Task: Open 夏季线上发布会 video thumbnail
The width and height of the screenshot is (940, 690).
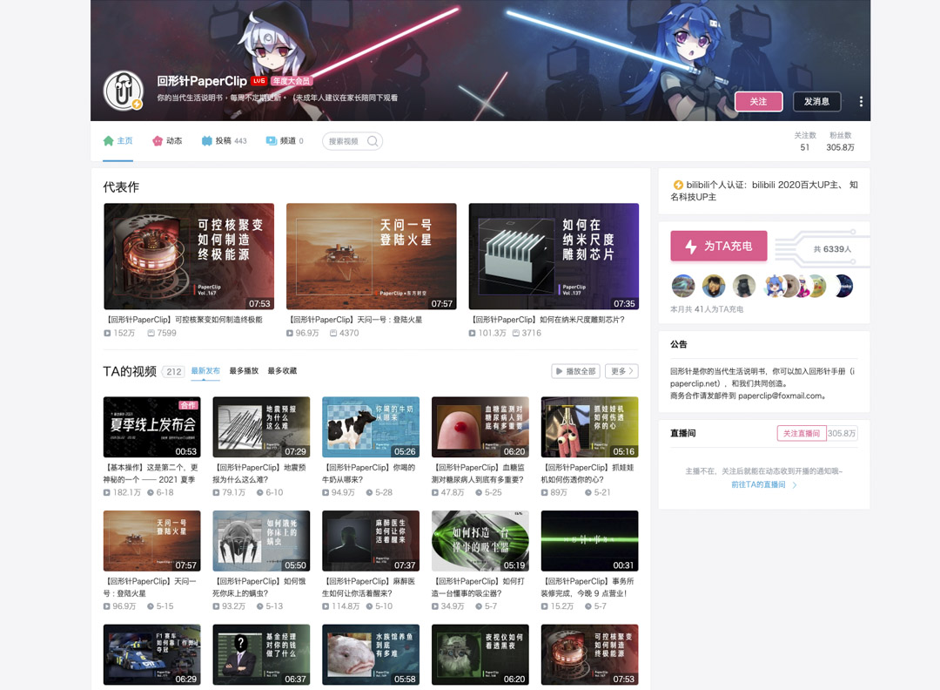Action: [151, 427]
